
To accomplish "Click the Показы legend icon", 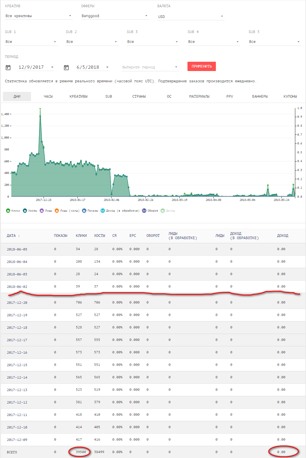I will [x=84, y=211].
